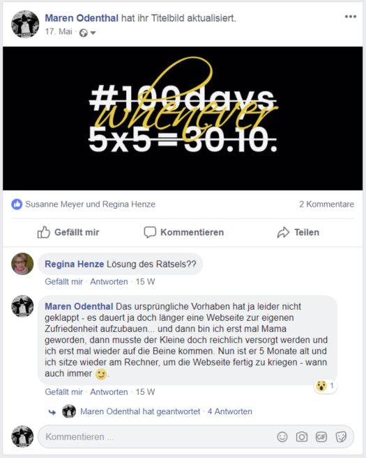Viewport: 366px width, 458px height.
Task: Click the wow reaction on Maren's comment
Action: tap(325, 386)
